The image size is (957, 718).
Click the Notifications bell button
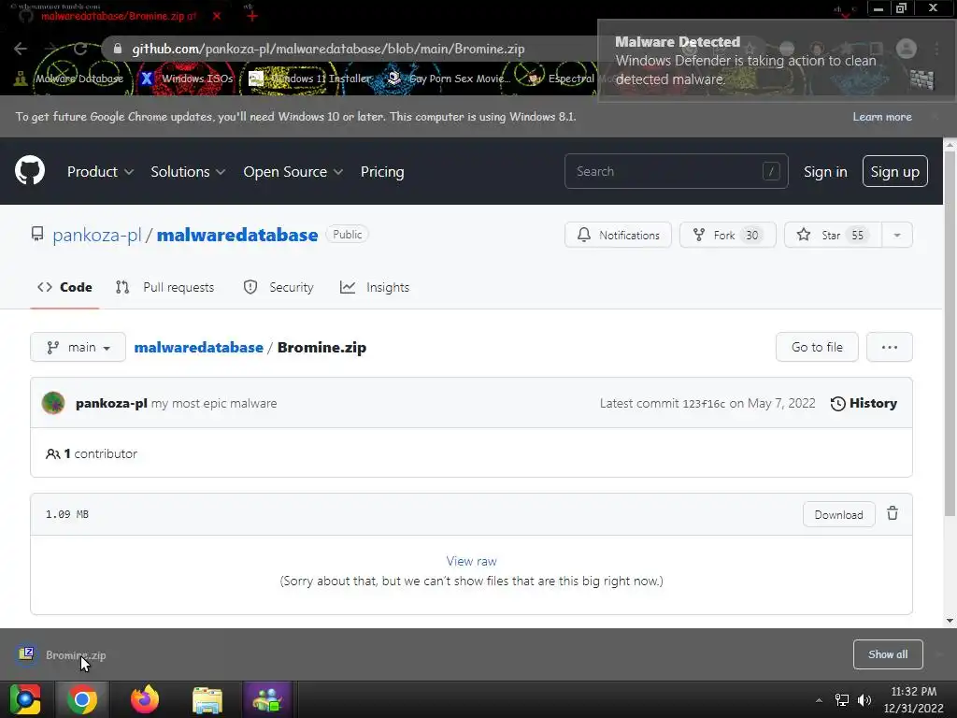pyautogui.click(x=618, y=235)
